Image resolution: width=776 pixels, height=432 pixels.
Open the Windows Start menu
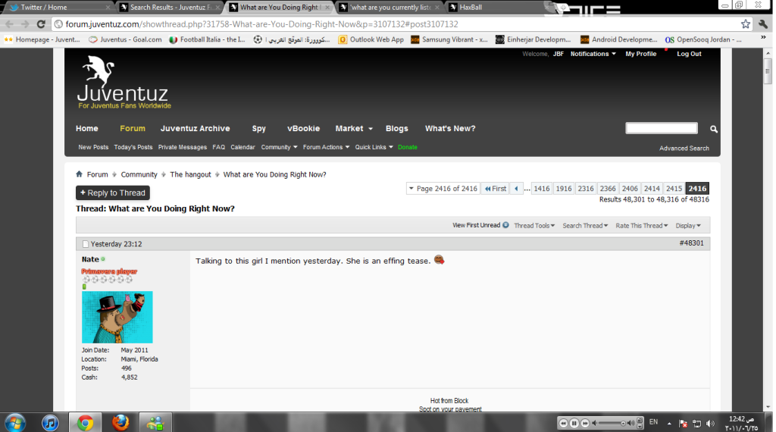point(15,423)
